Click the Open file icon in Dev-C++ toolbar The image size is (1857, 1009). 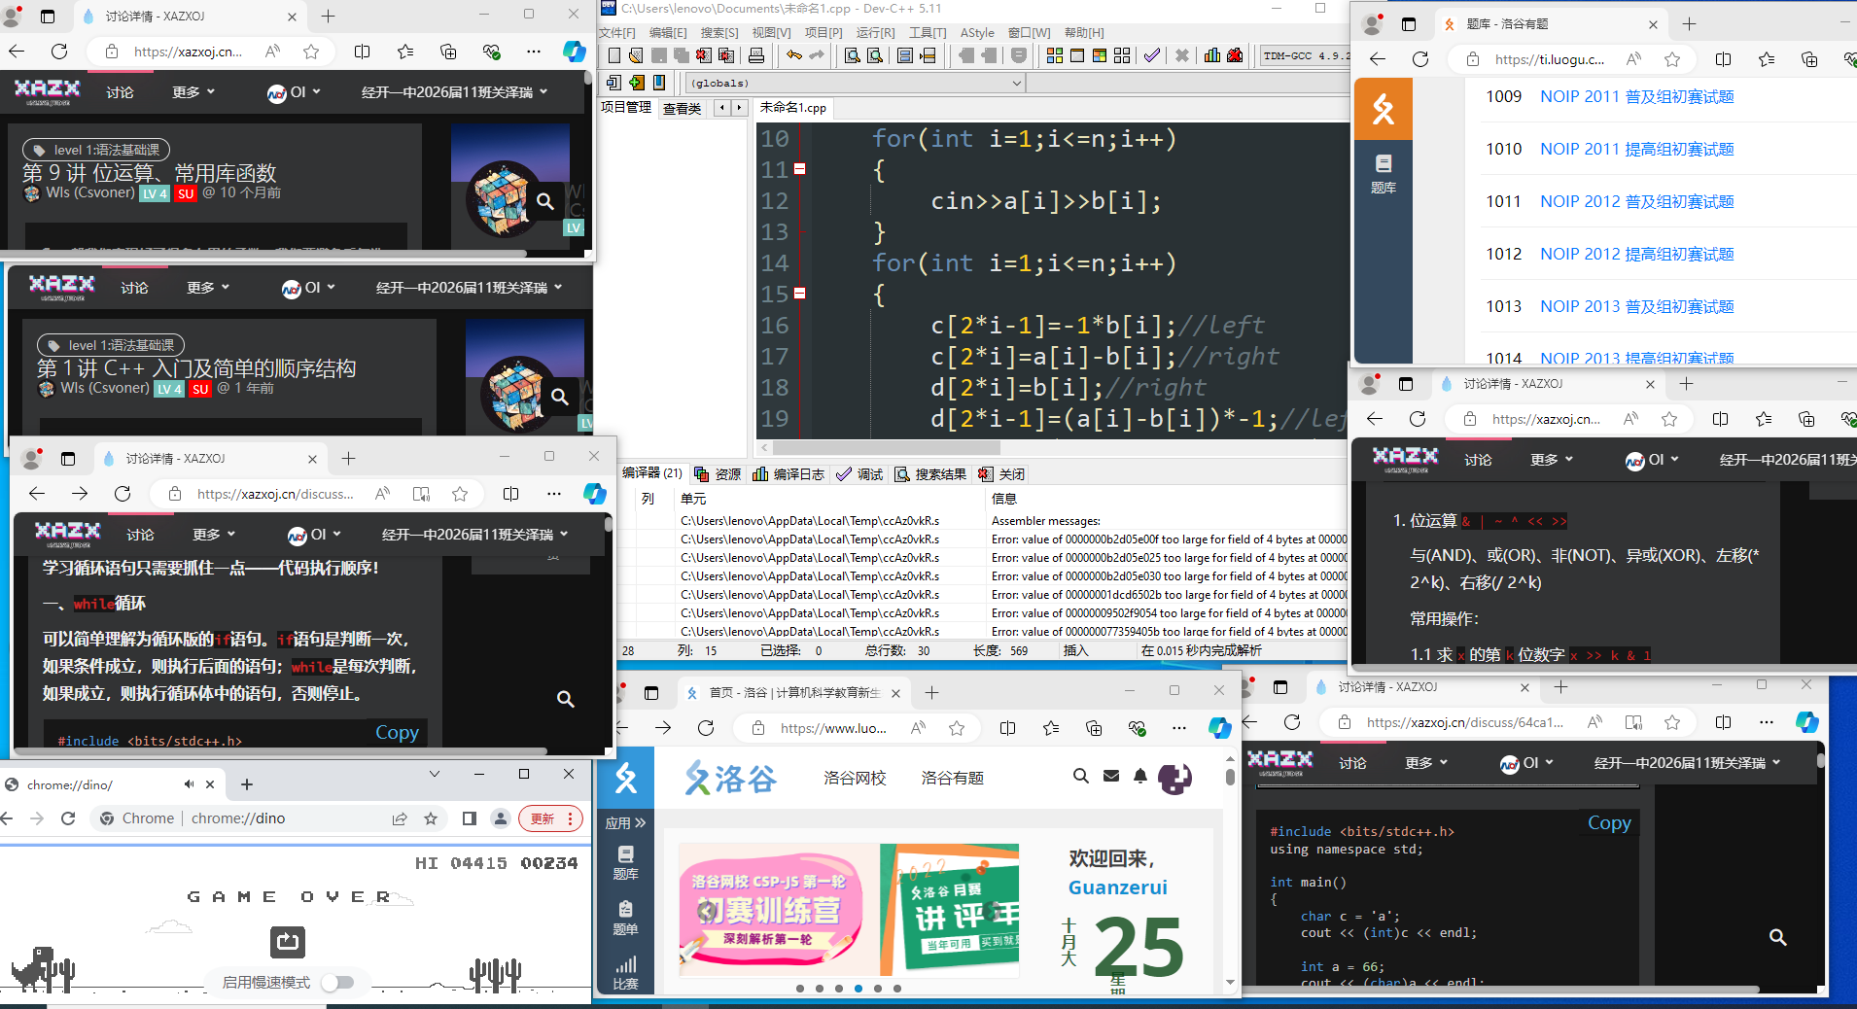click(x=636, y=55)
